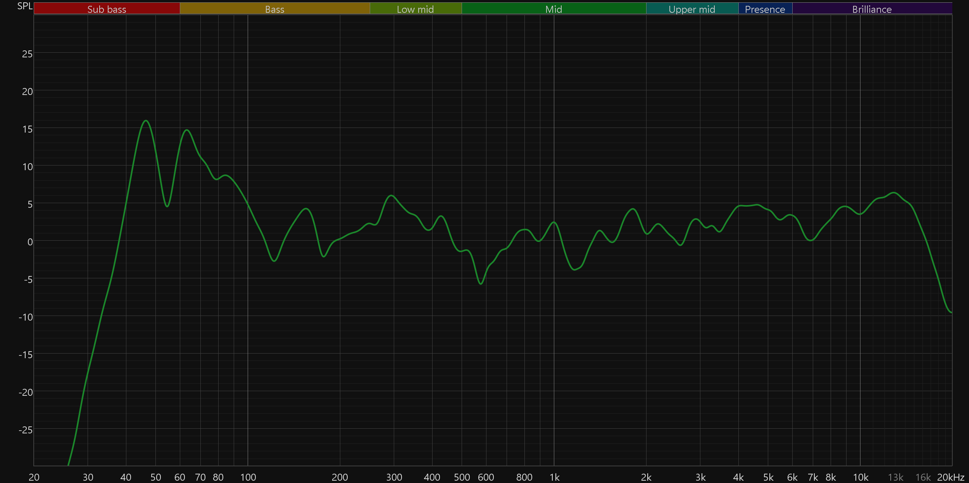This screenshot has height=483, width=969.
Task: Click the curve dip near 580 Hz
Action: pyautogui.click(x=481, y=284)
